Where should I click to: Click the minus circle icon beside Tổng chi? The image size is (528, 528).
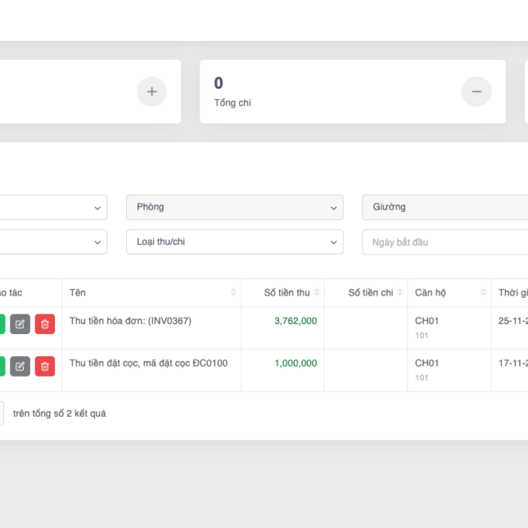[x=476, y=91]
